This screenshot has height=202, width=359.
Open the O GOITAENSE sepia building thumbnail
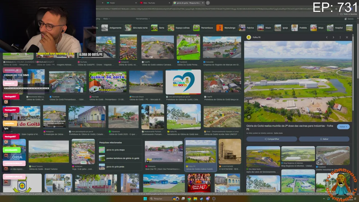pyautogui.click(x=230, y=152)
